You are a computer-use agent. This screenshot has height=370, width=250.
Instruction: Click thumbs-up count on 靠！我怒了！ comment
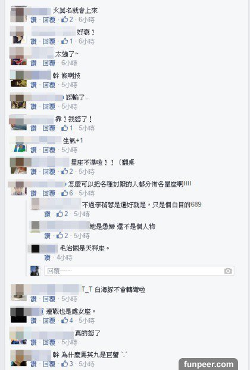tap(67, 128)
